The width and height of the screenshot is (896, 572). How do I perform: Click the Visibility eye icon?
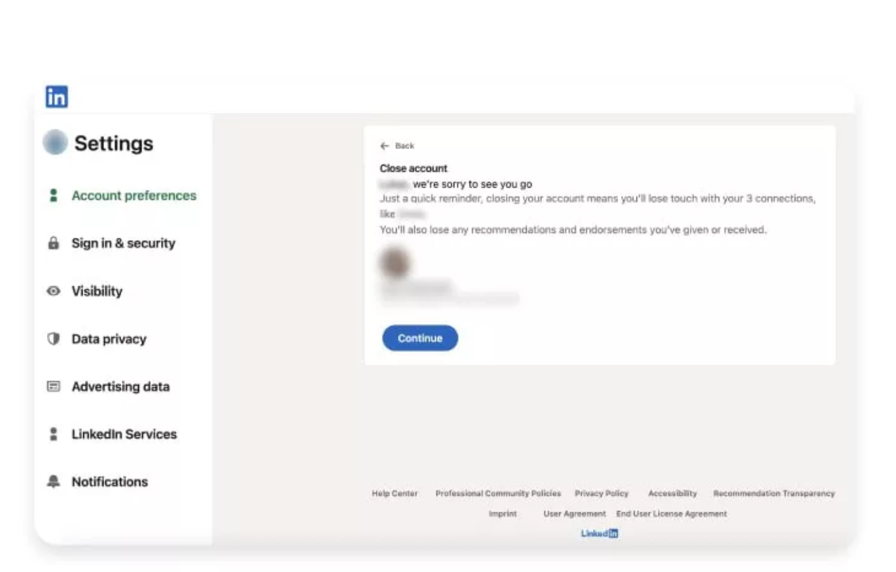(53, 291)
